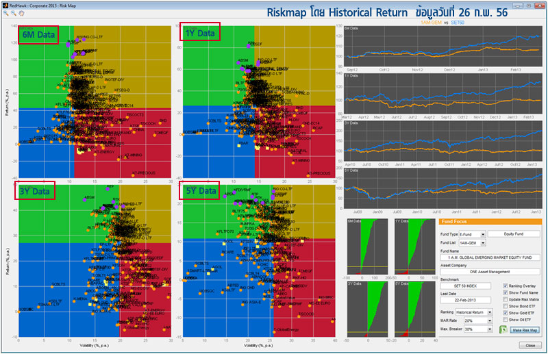The width and height of the screenshot is (548, 354).
Task: Activate the pan hand tool
Action: (x=21, y=13)
